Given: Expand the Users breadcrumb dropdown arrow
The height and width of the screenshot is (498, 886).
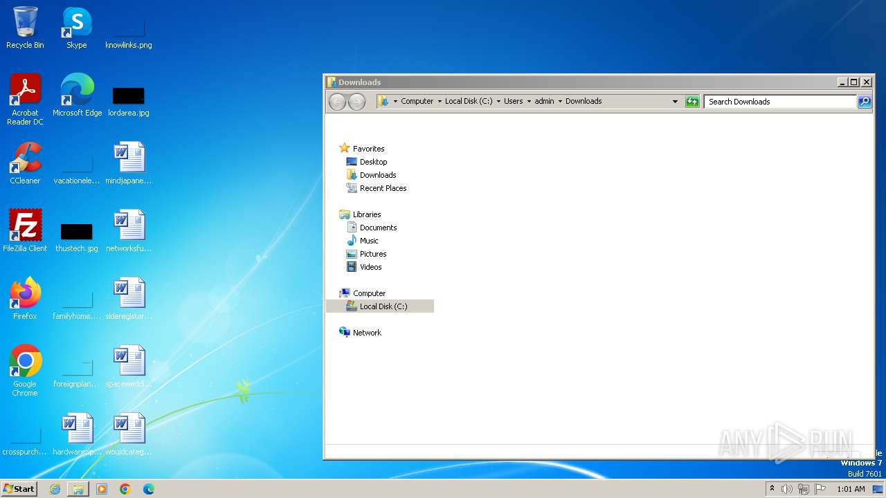Looking at the screenshot, I should (x=529, y=101).
